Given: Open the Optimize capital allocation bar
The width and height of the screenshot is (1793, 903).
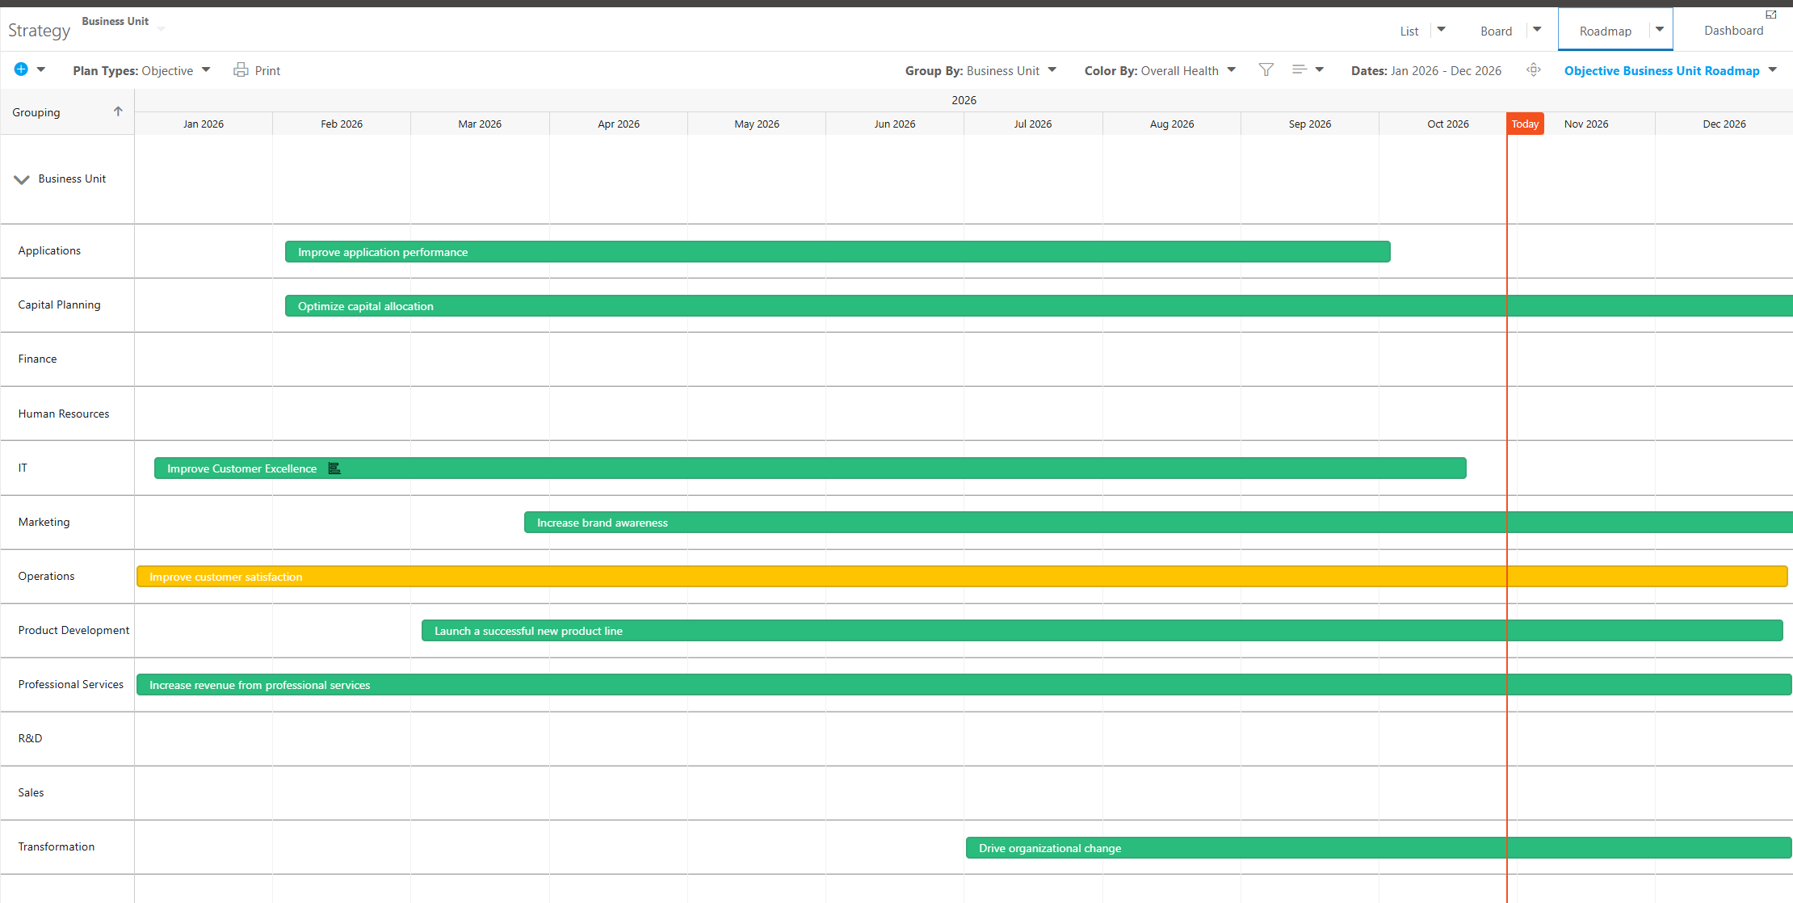Looking at the screenshot, I should click(x=1039, y=306).
